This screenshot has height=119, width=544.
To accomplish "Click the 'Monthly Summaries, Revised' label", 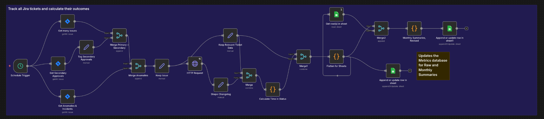I will 414,39.
